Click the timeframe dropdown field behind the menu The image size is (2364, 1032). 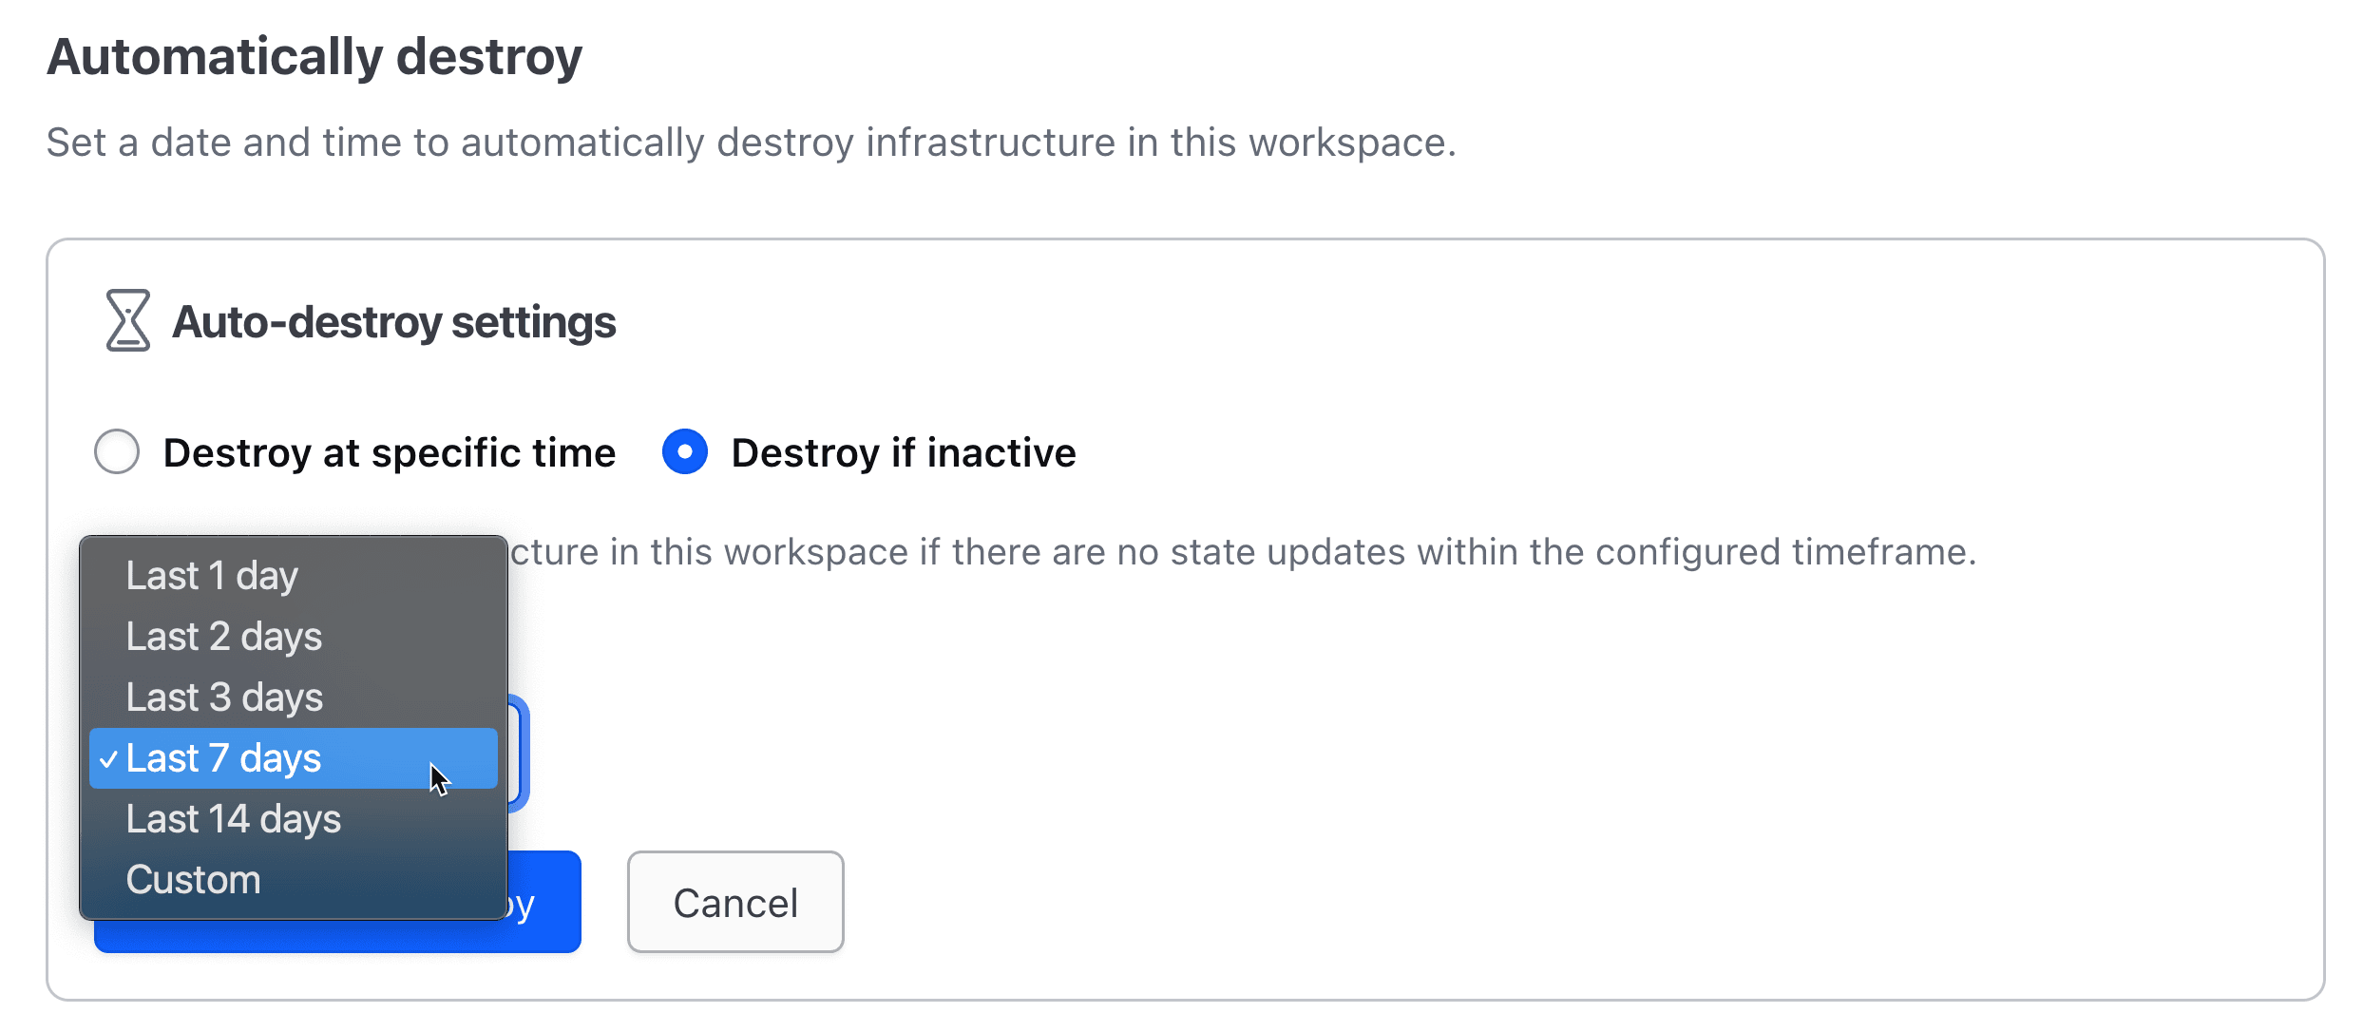click(x=518, y=755)
